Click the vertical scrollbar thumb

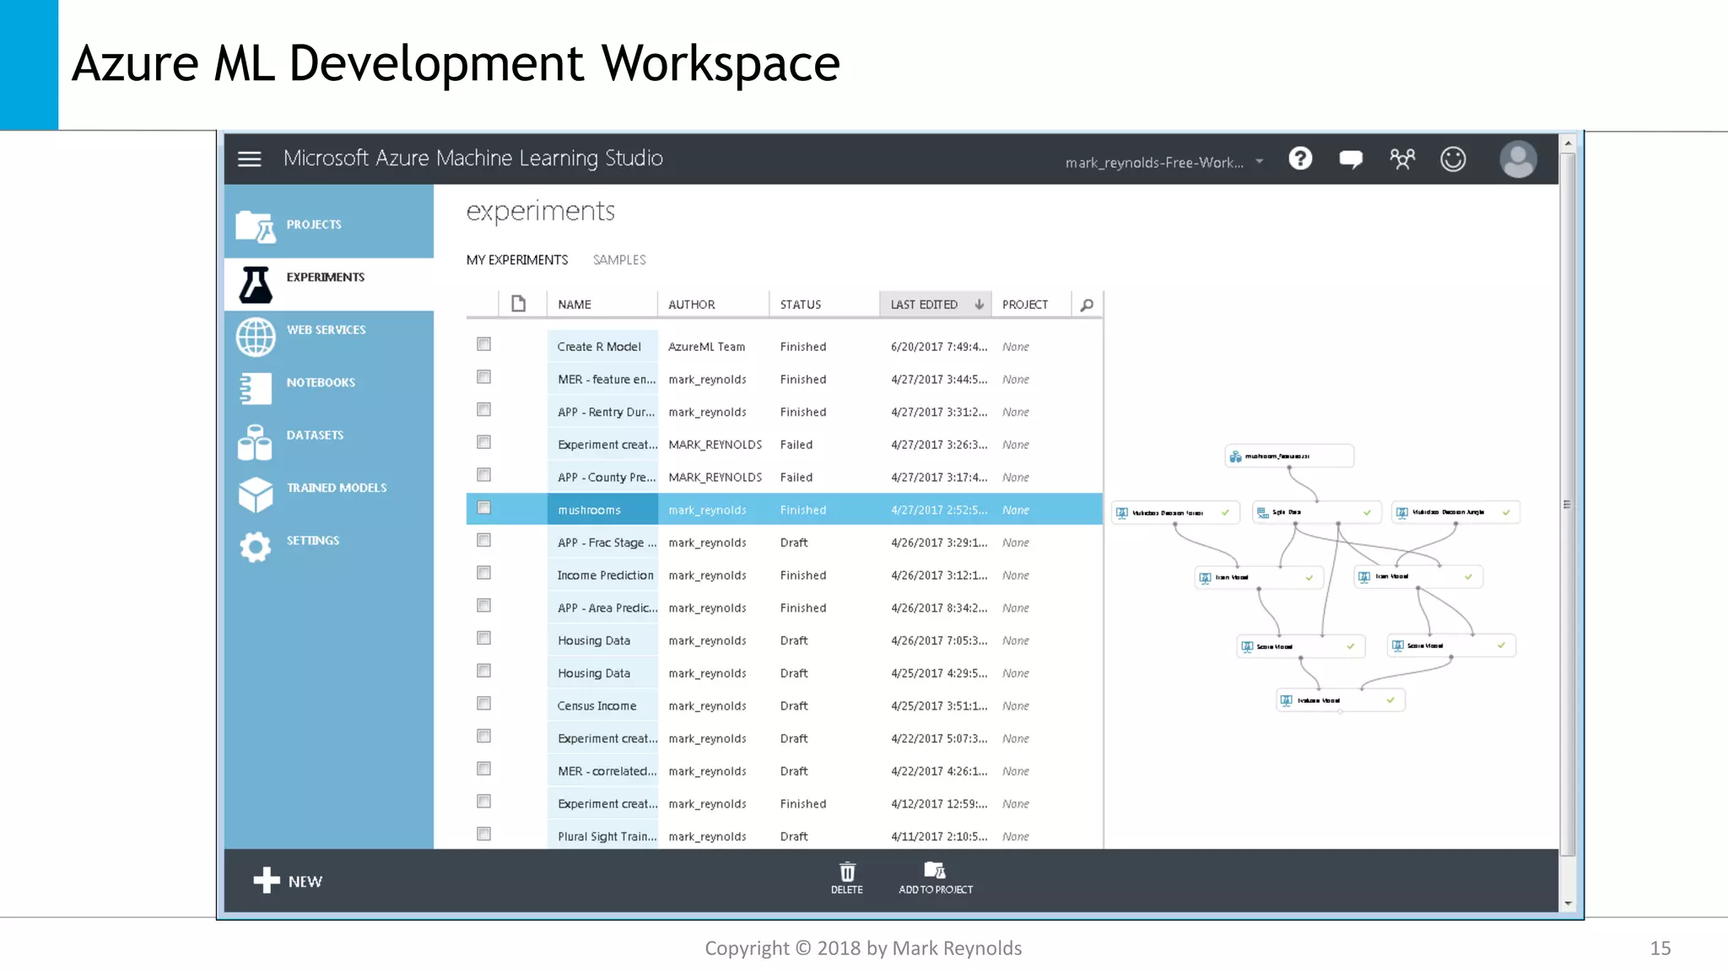[1567, 505]
